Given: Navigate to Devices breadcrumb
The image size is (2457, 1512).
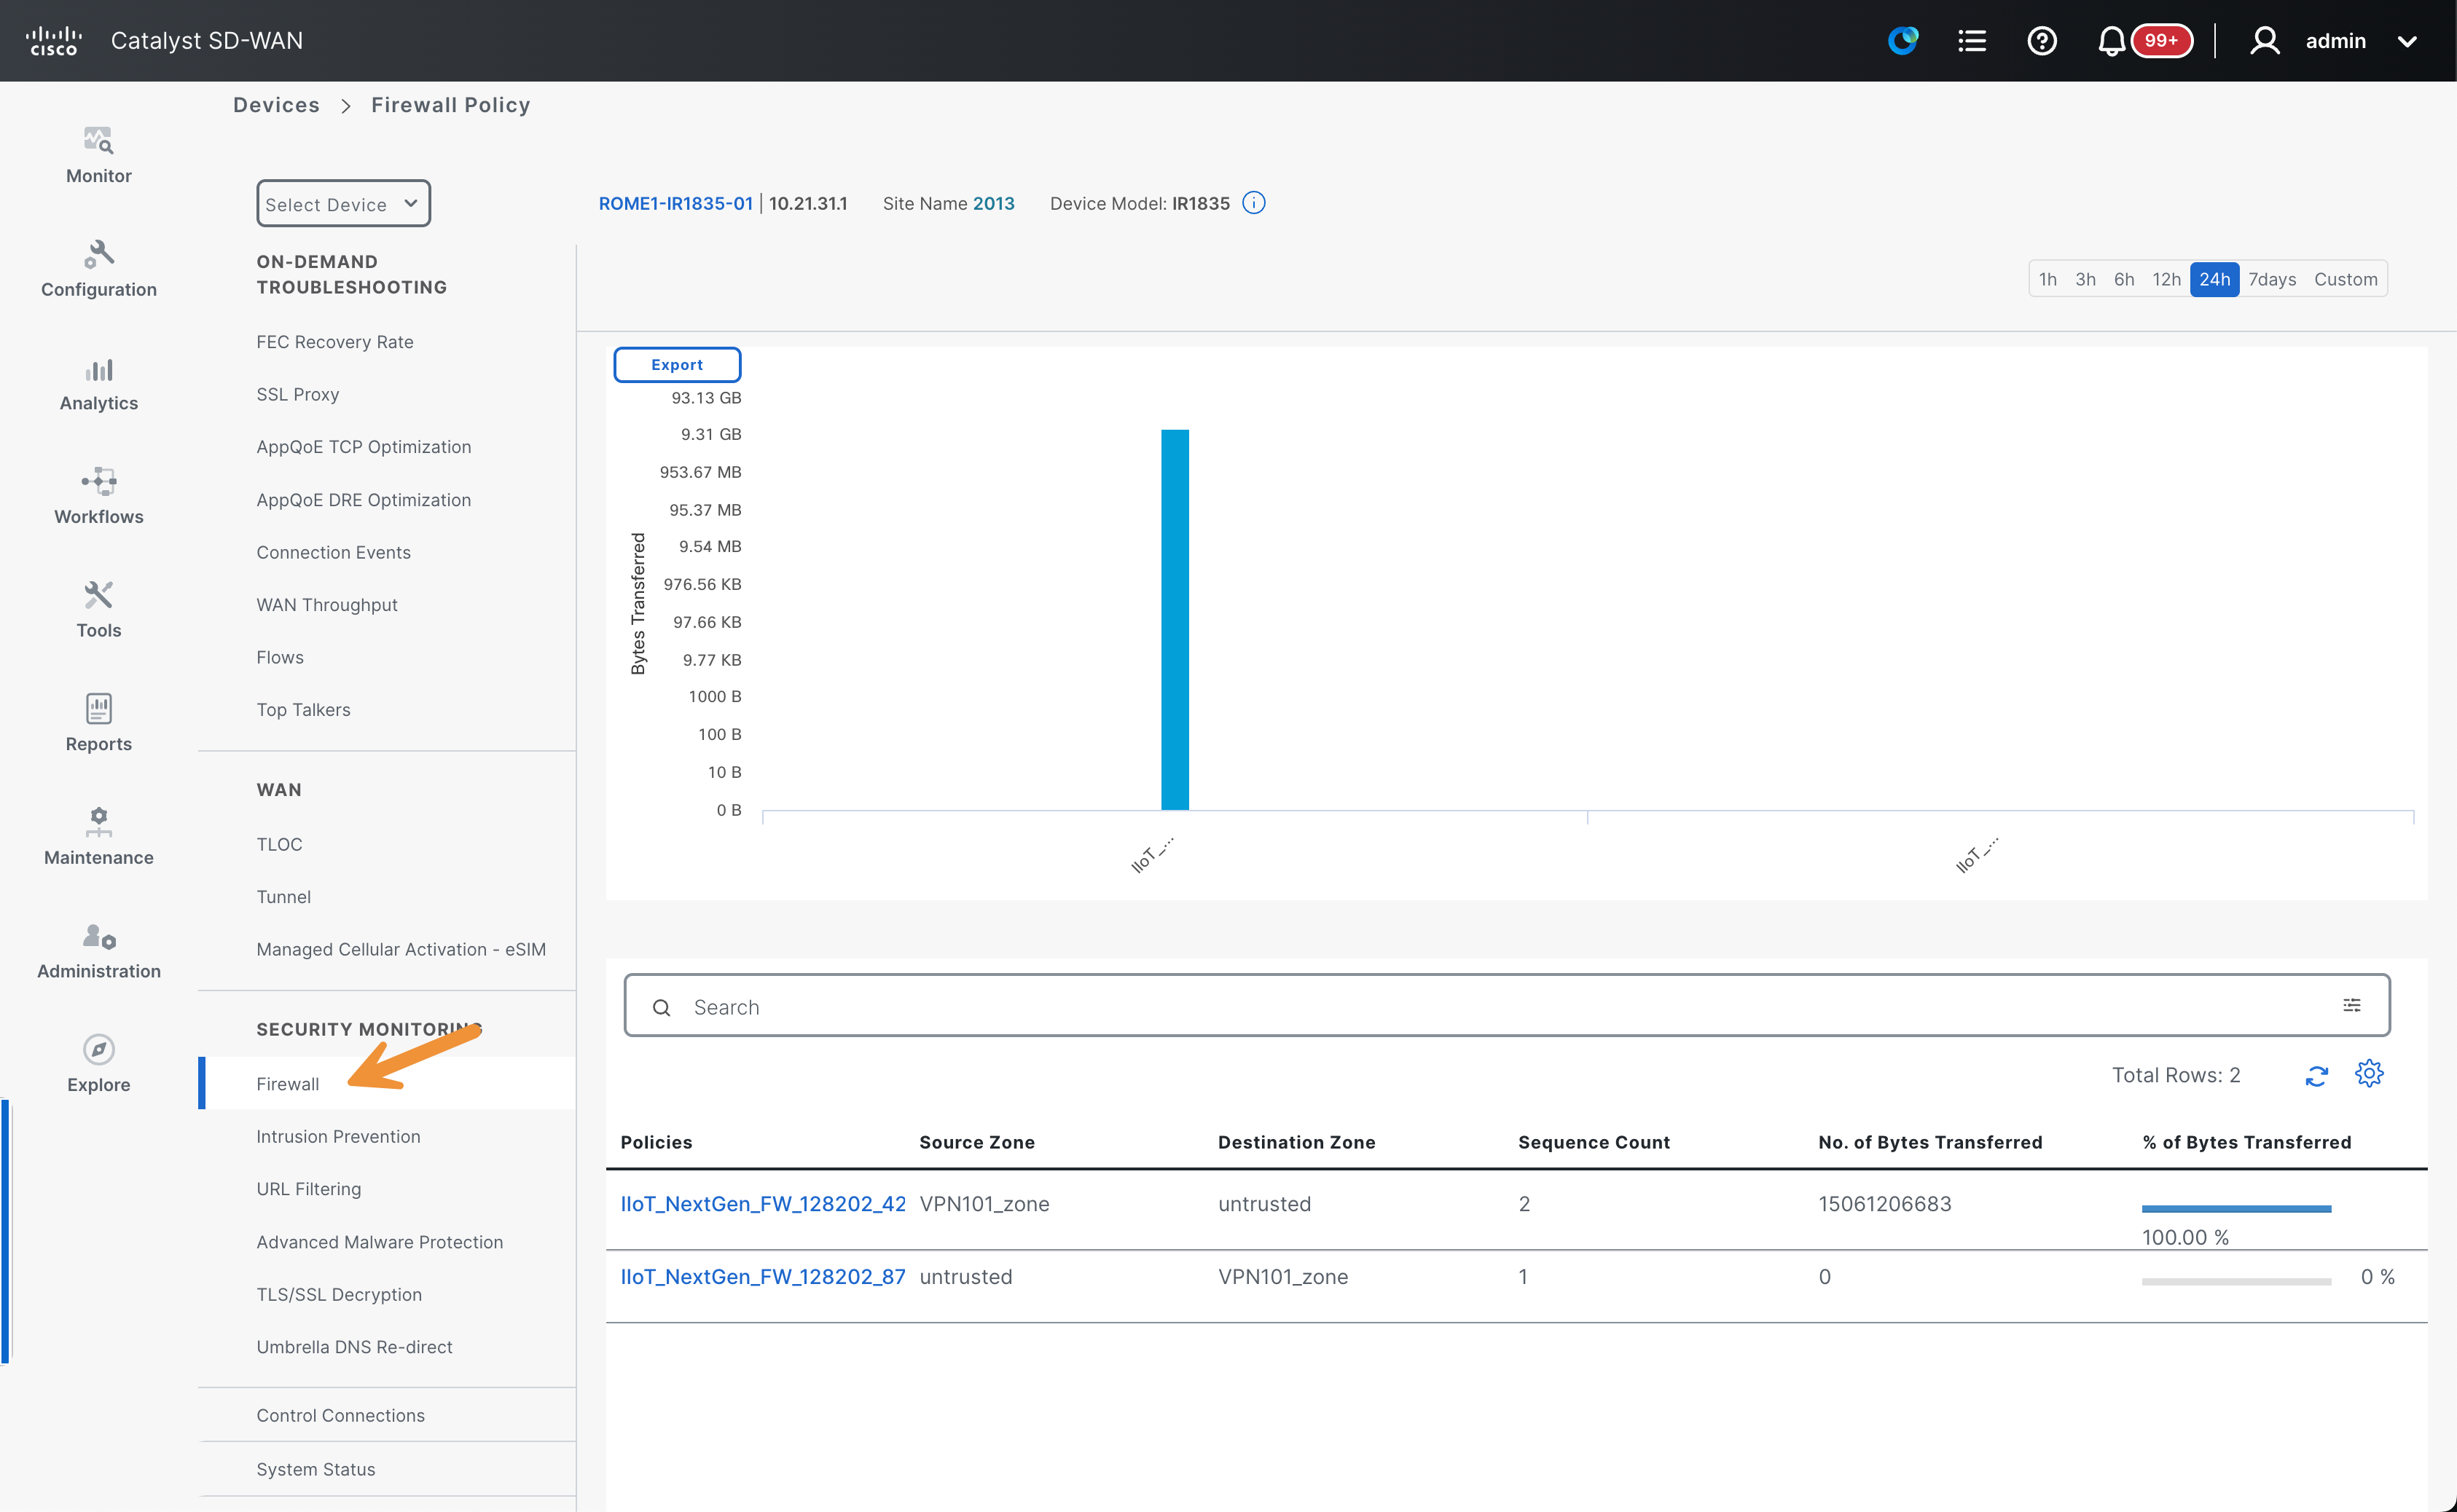Looking at the screenshot, I should click(276, 105).
